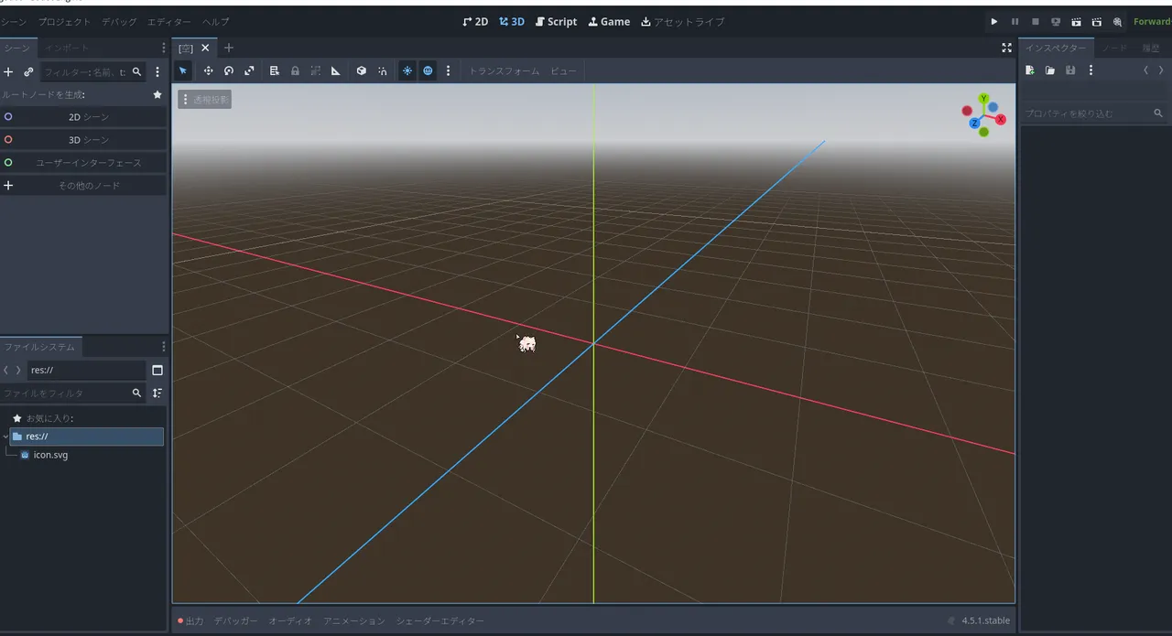Viewport: 1172px width, 636px height.
Task: Toggle distraction-free mode expand icon
Action: pos(1006,48)
